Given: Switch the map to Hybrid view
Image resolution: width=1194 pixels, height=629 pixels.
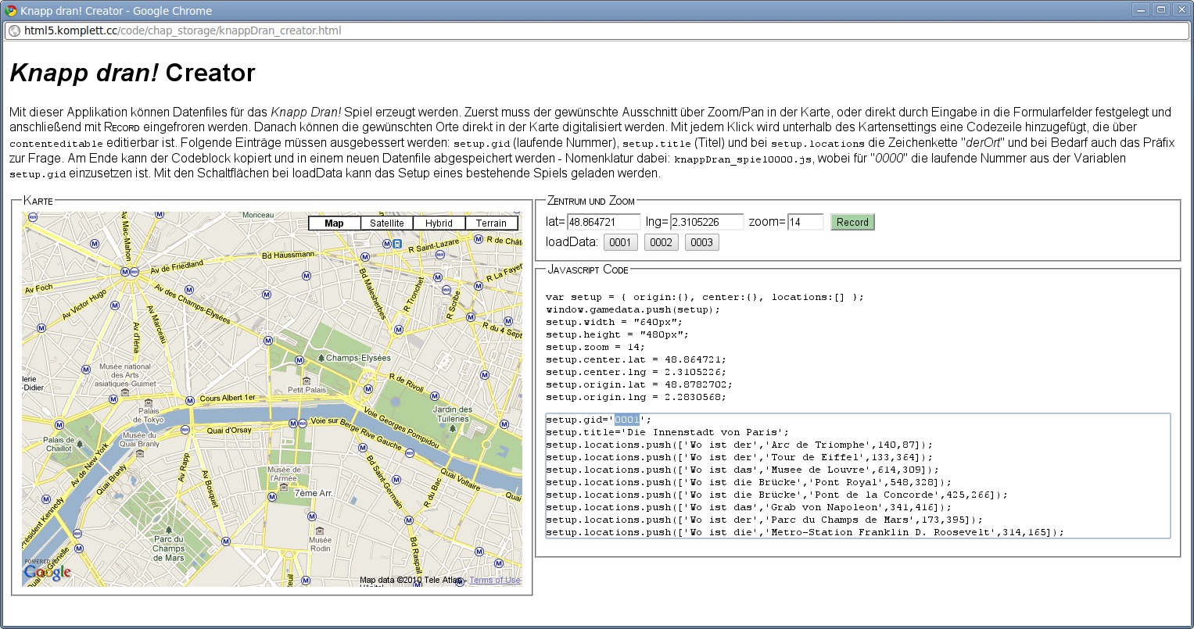Looking at the screenshot, I should (439, 223).
